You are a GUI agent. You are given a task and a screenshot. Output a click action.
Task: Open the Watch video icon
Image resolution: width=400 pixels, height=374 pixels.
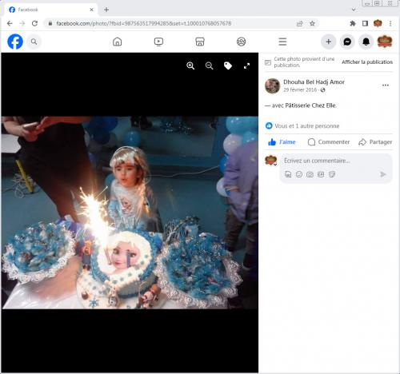pyautogui.click(x=158, y=42)
